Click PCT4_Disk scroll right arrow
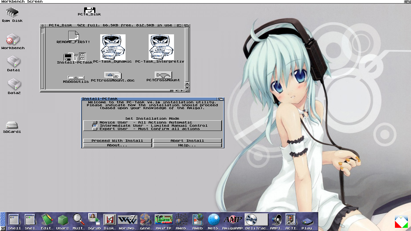The height and width of the screenshot is (231, 411). tap(181, 91)
